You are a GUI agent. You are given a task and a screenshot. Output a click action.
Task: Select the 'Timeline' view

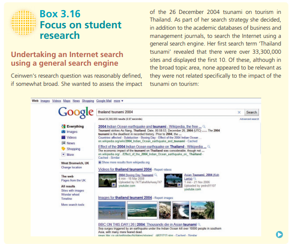tap(67, 198)
